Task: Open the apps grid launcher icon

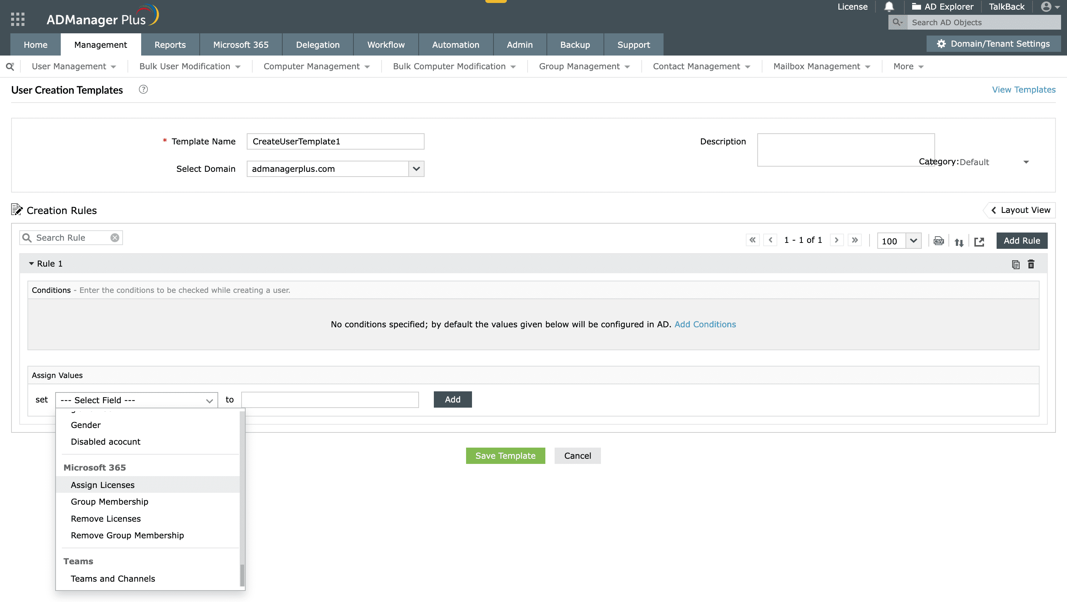Action: [17, 19]
